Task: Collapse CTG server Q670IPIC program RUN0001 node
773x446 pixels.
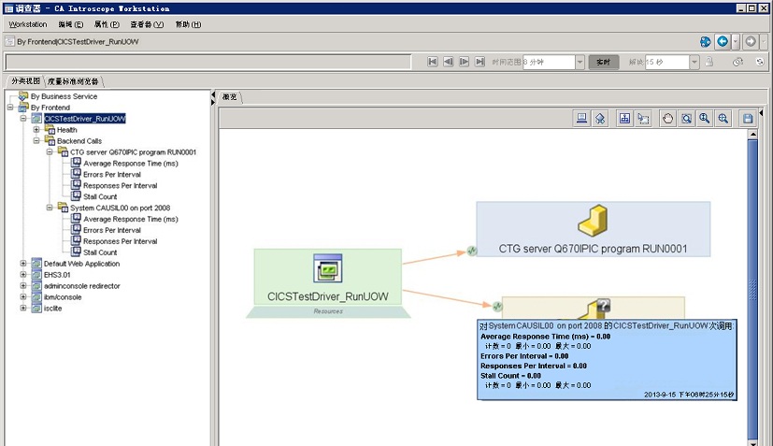Action: pos(50,152)
